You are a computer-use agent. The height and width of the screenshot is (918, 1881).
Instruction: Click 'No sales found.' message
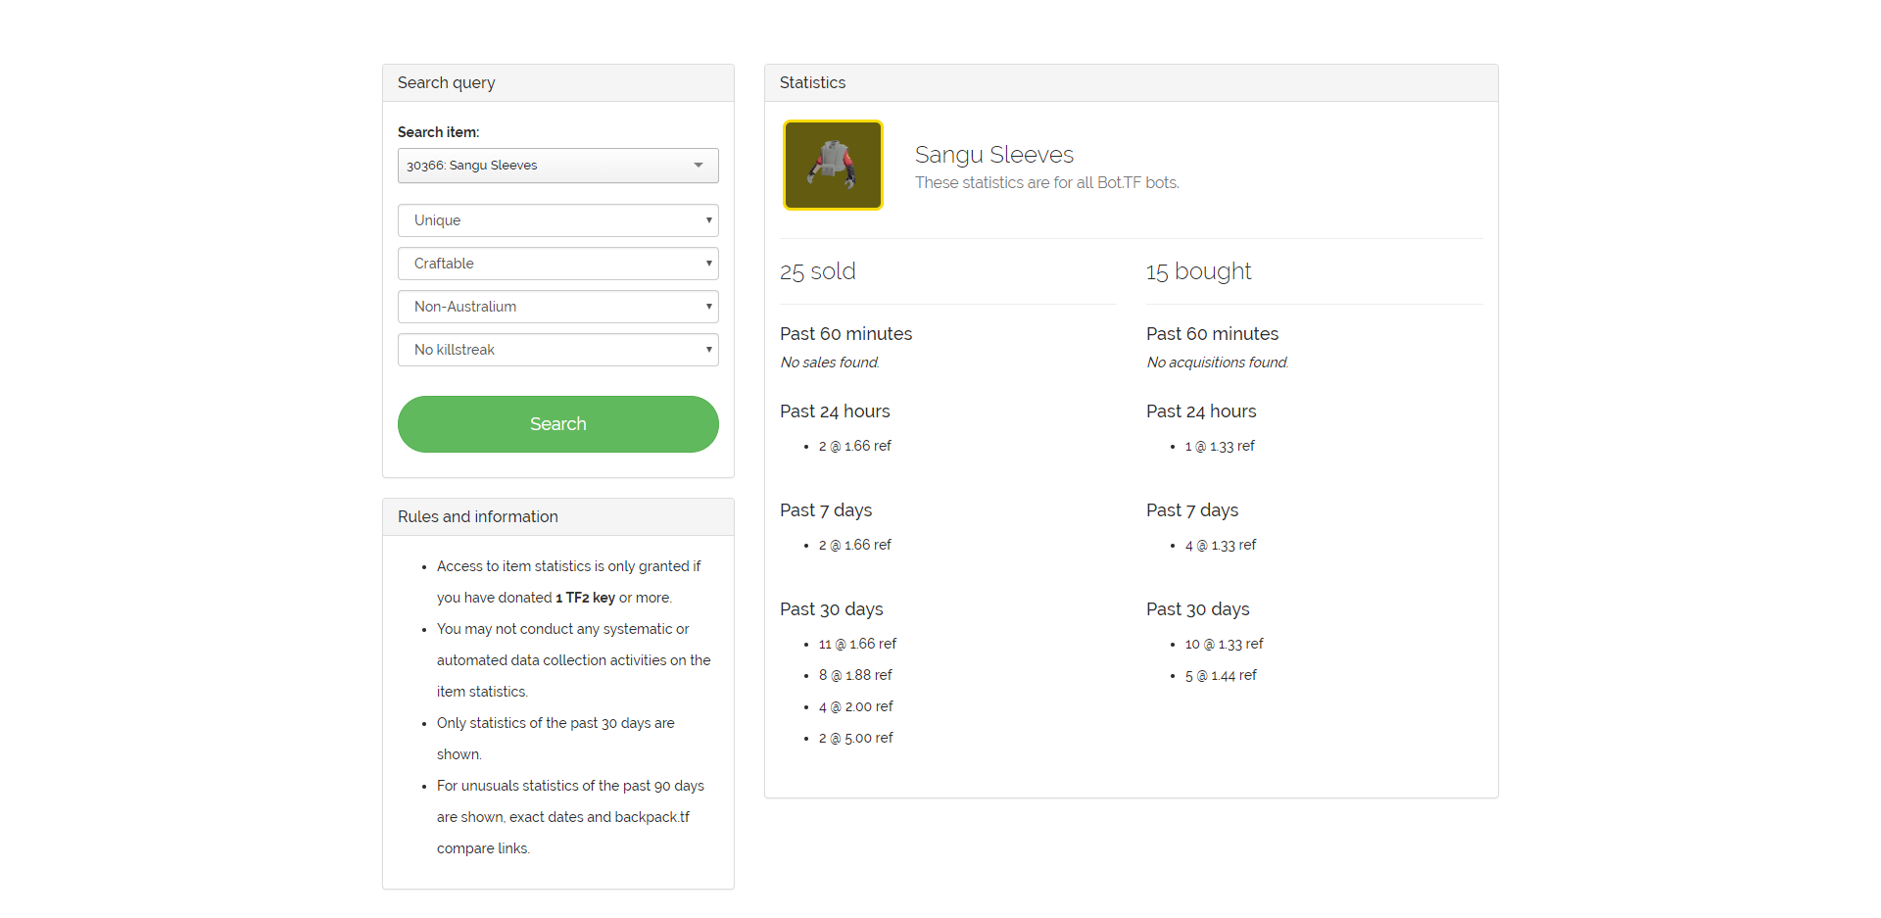pos(830,362)
